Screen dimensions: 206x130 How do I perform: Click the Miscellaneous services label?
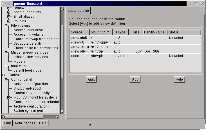pos(30,53)
